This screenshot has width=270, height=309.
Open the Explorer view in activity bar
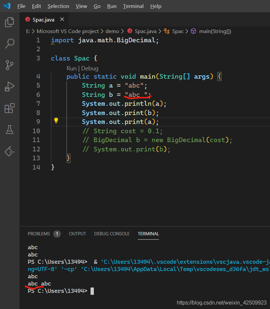10,22
